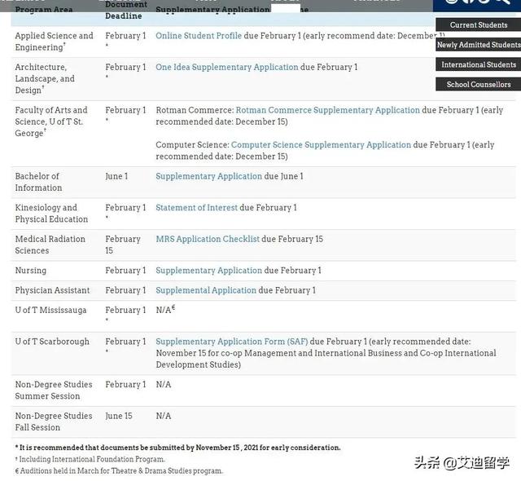Image resolution: width=521 pixels, height=481 pixels.
Task: Click the November 15, 2021 early consideration footnote
Action: [x=177, y=448]
